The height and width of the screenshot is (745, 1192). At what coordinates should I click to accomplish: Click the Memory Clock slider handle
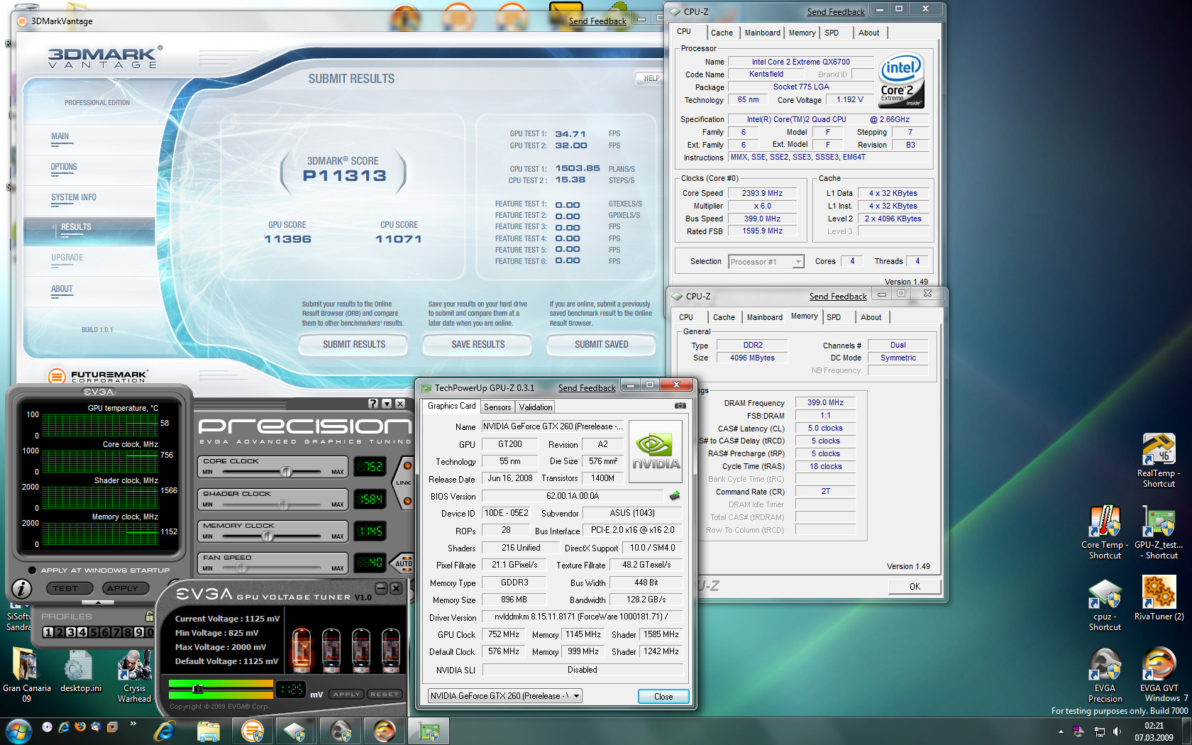tap(268, 536)
